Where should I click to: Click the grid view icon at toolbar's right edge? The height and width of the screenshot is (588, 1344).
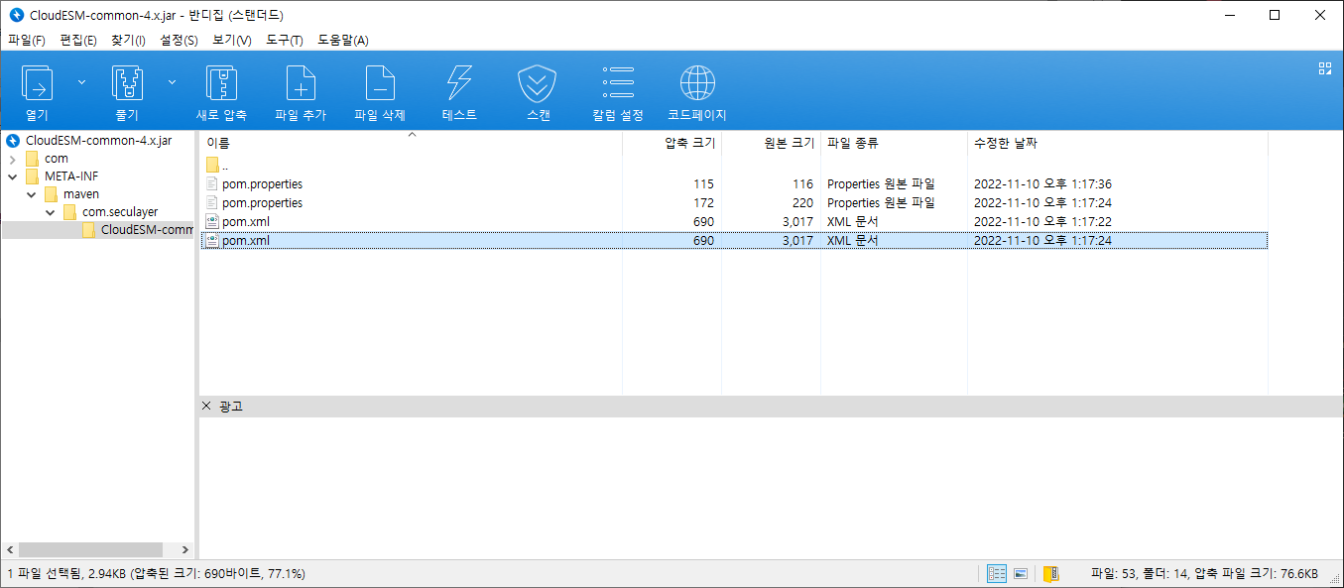point(1324,68)
